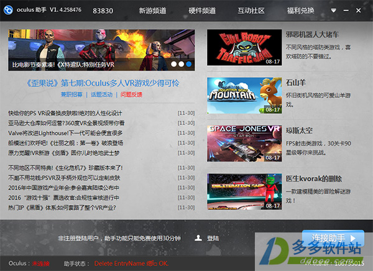Select the first banner carousel dot

tap(174, 64)
